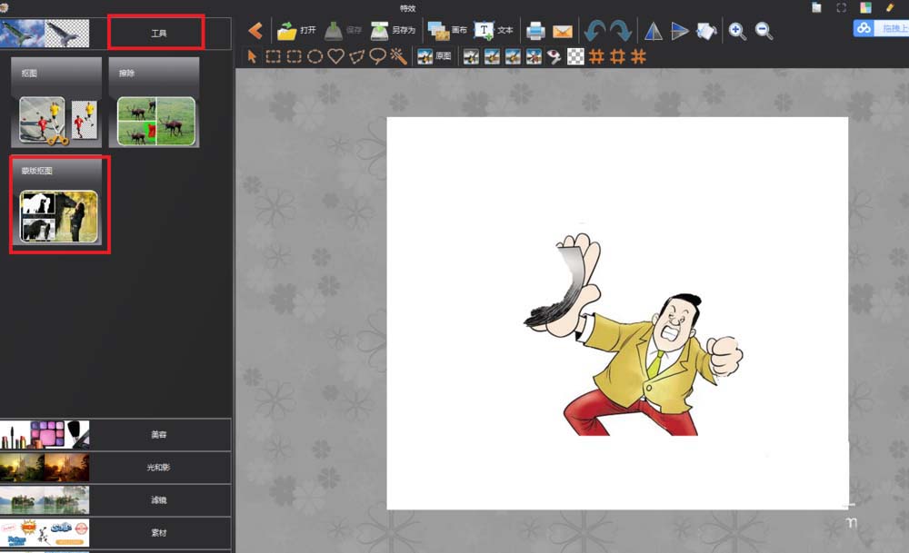
Task: Select the arrow pointer tool
Action: click(252, 56)
